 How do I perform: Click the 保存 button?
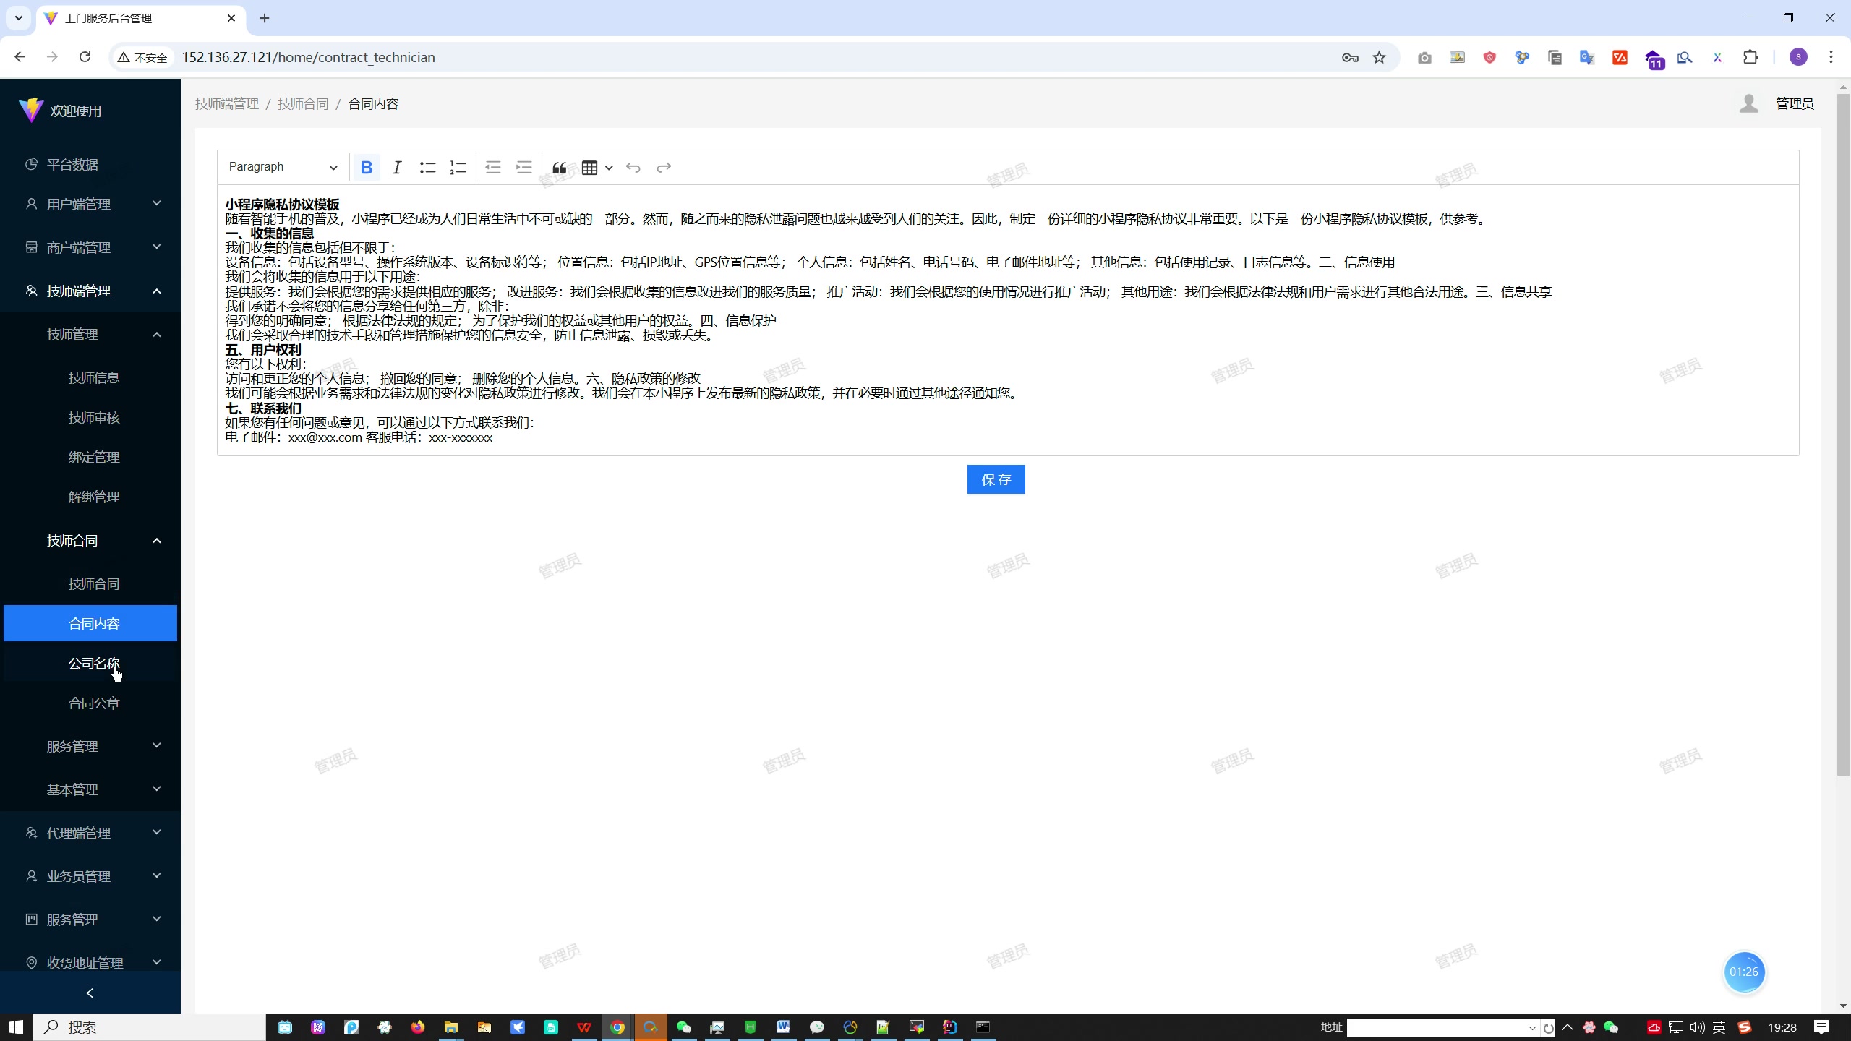[996, 479]
